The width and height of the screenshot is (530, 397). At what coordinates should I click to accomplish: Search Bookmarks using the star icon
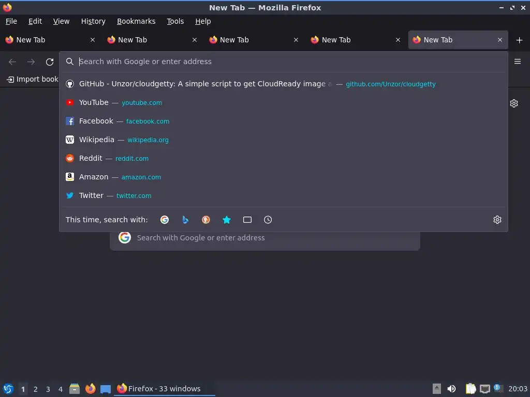[x=227, y=220]
